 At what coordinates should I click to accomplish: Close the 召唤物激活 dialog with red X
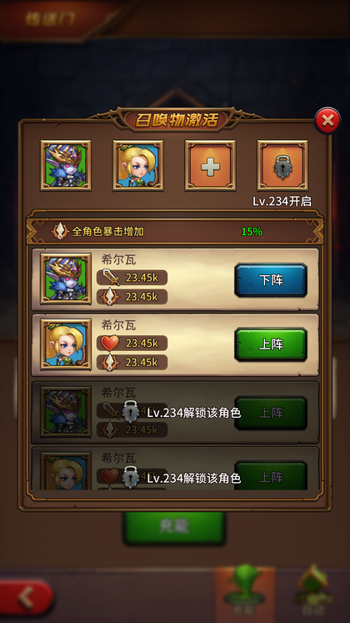coord(327,120)
